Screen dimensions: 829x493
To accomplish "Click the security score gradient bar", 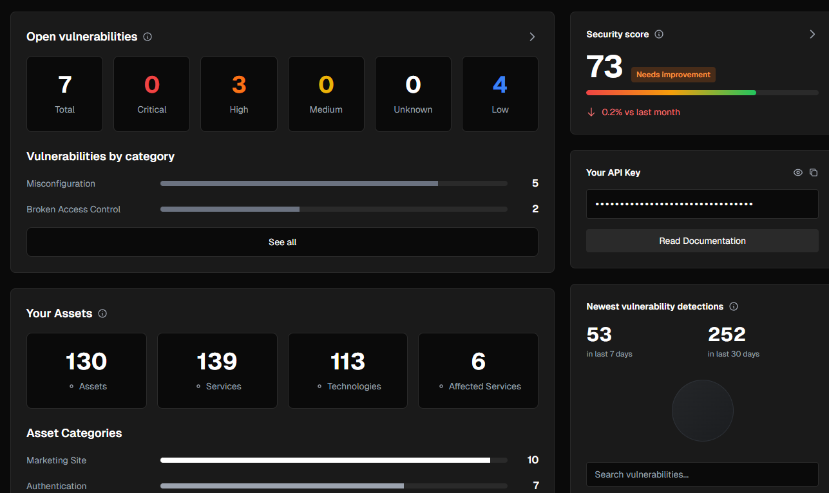I will pyautogui.click(x=702, y=93).
